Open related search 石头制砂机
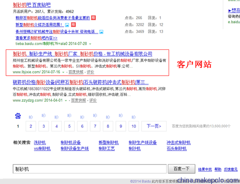240x184 pixels. coord(176,149)
